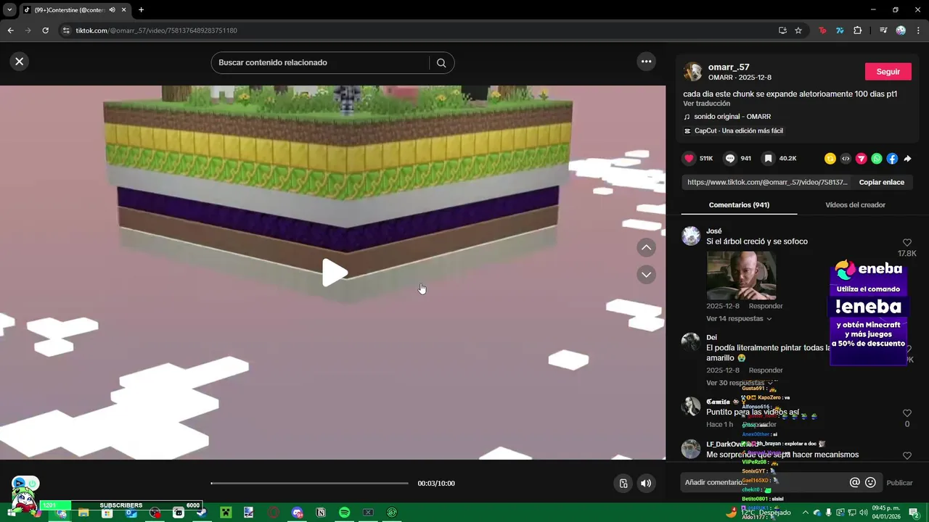Viewport: 929px width, 522px height.
Task: Share the video to WhatsApp
Action: pos(877,158)
